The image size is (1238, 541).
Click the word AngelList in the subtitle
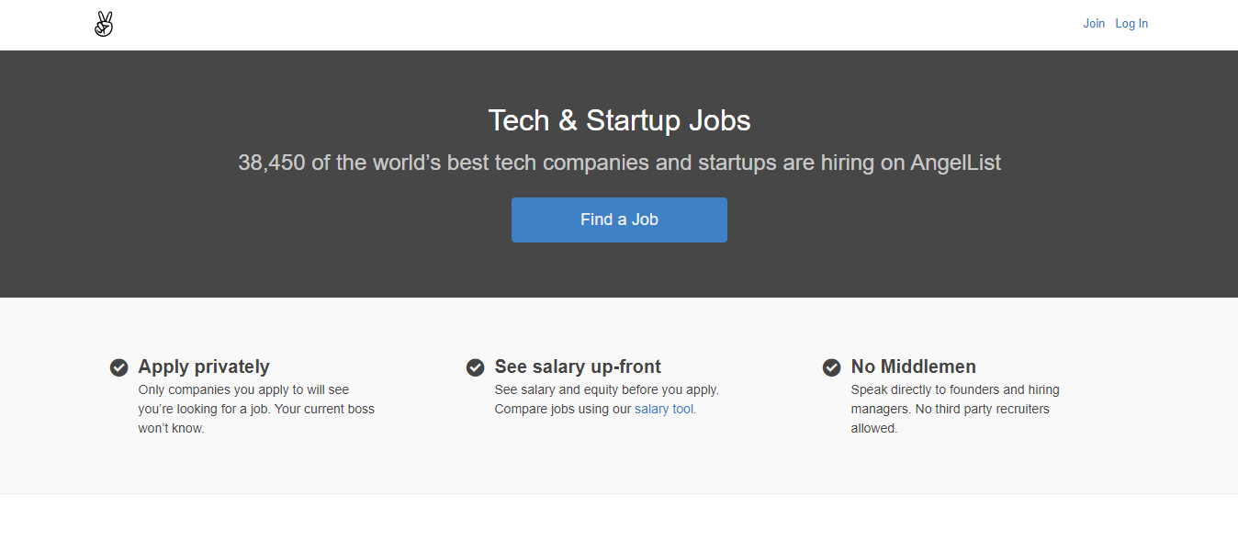[955, 163]
